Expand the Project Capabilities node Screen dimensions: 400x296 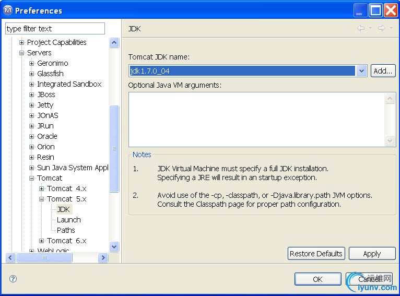click(22, 42)
